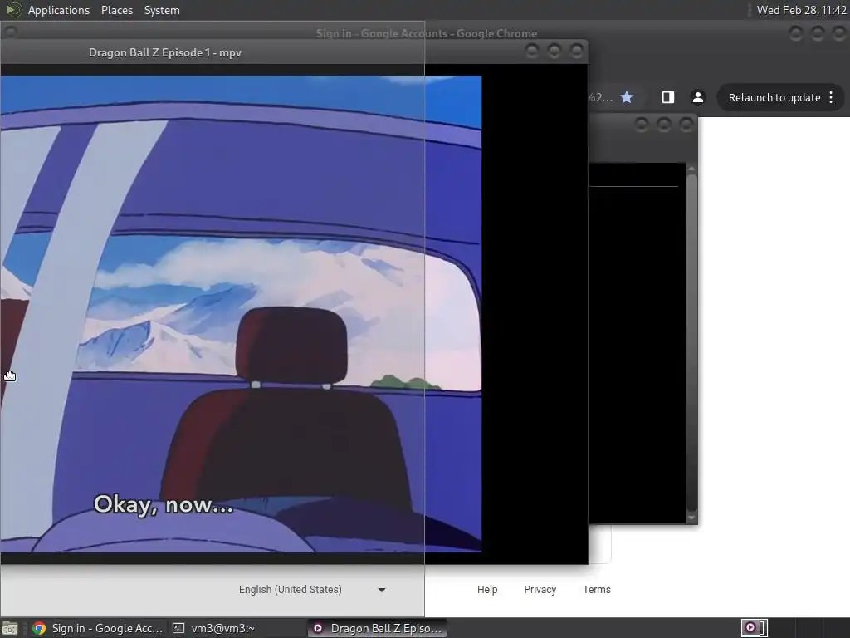Minimize the Google Chrome window

pyautogui.click(x=795, y=33)
